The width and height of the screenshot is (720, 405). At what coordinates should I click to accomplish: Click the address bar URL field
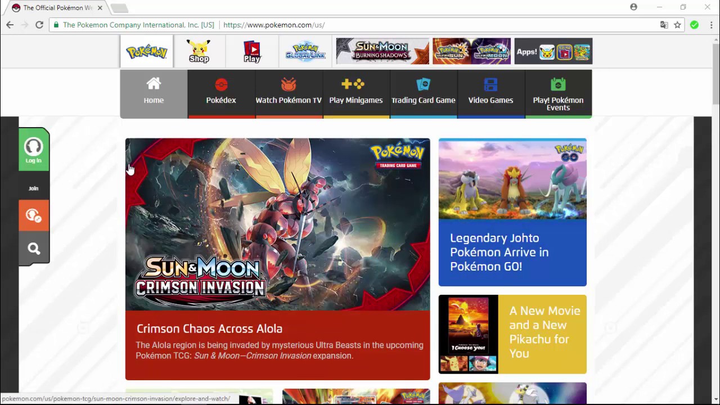point(360,25)
